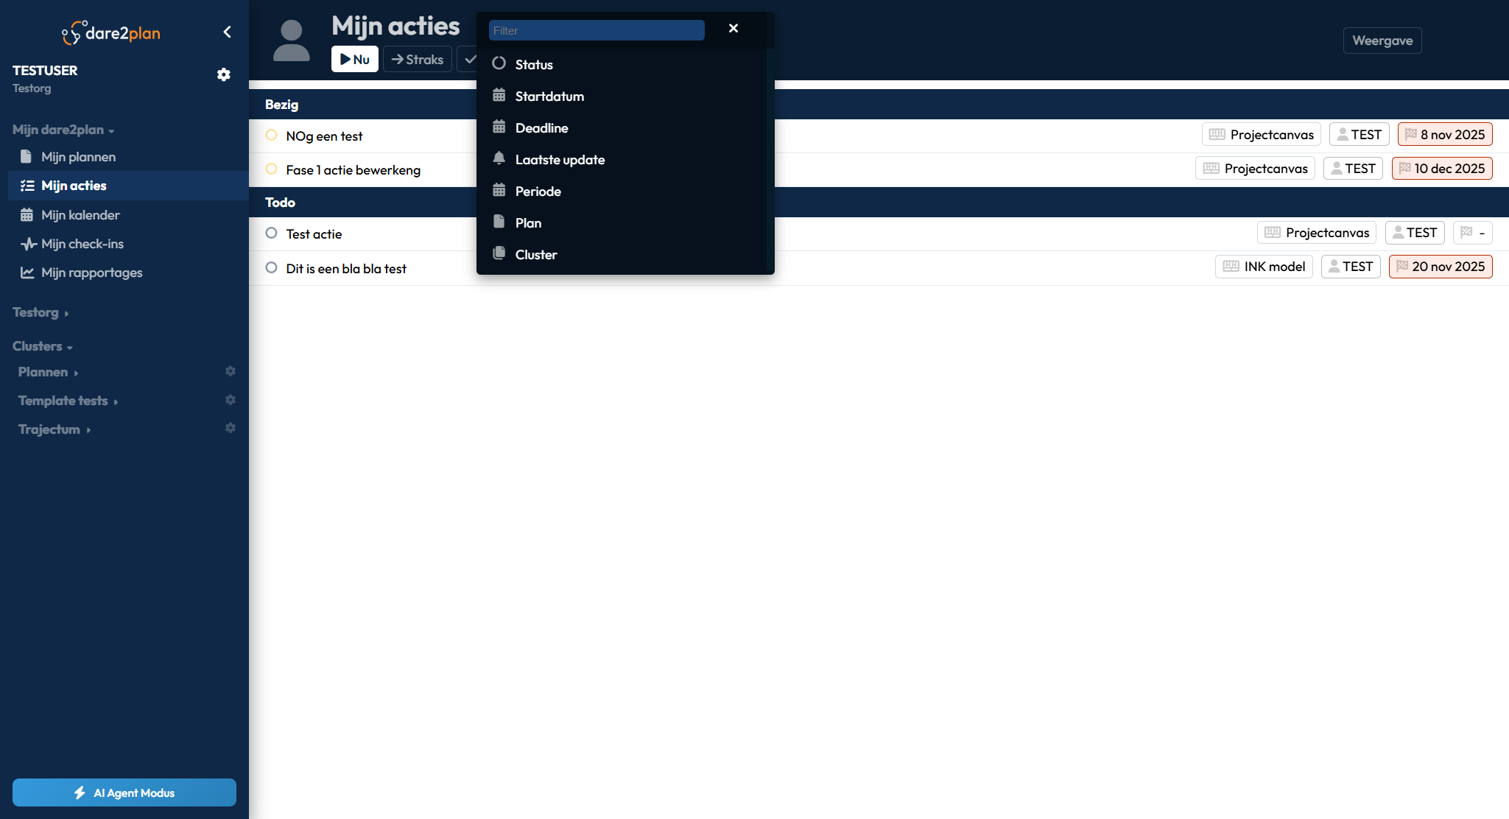Mark 'Test actie' status circle
The height and width of the screenshot is (819, 1509).
271,233
